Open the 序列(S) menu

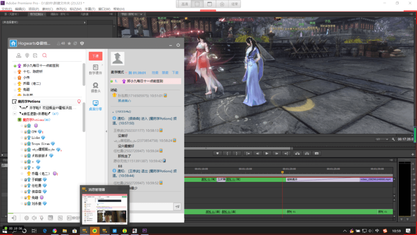coord(61,9)
